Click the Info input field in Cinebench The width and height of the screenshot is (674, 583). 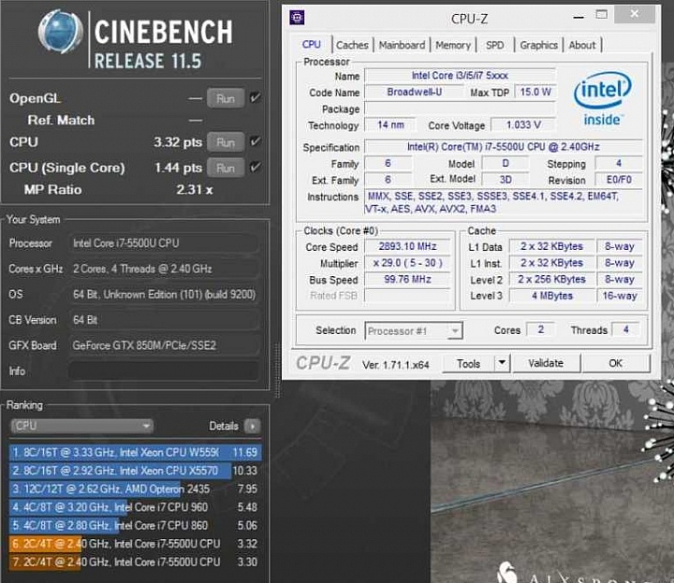(x=164, y=371)
